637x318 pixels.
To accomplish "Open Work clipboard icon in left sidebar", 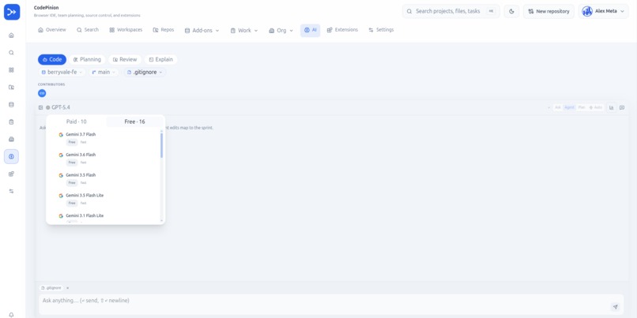I will pyautogui.click(x=11, y=122).
